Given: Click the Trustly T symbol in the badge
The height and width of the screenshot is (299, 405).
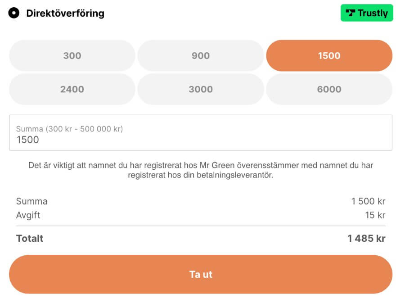Looking at the screenshot, I should 351,13.
